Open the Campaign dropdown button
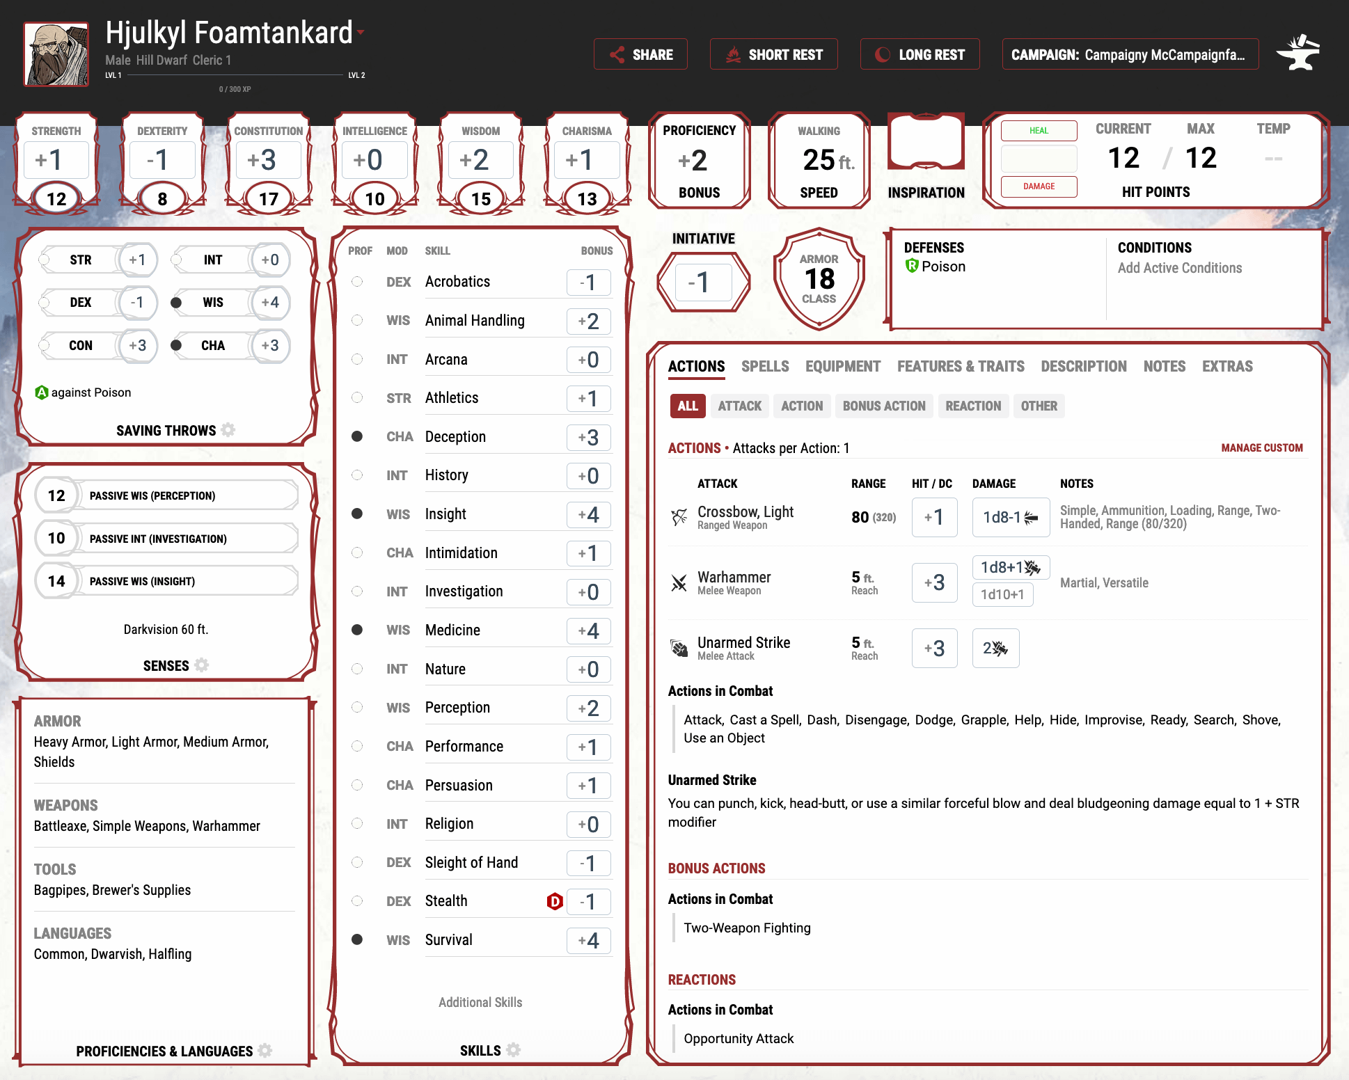The image size is (1349, 1080). [1130, 54]
